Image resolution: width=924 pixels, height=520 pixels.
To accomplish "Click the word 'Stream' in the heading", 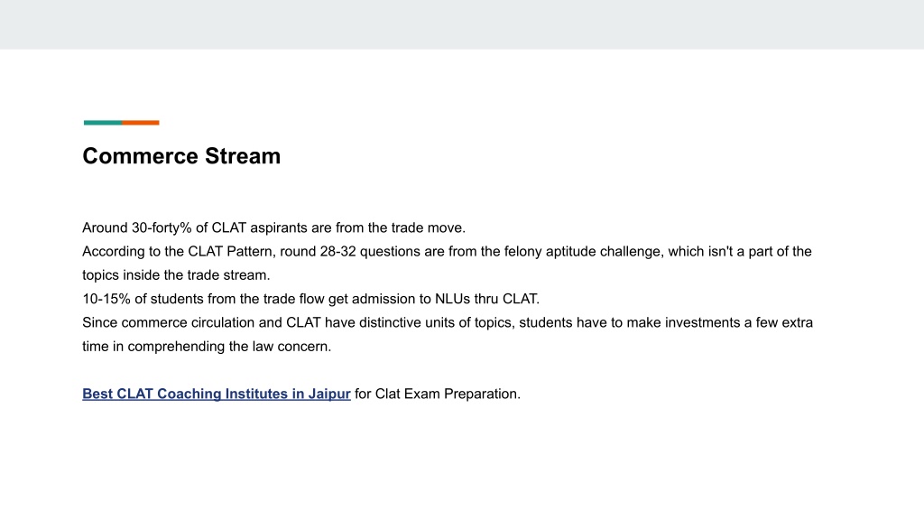I will coord(243,156).
